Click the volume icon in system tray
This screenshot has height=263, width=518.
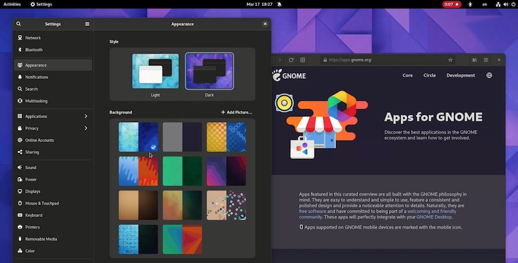506,5
